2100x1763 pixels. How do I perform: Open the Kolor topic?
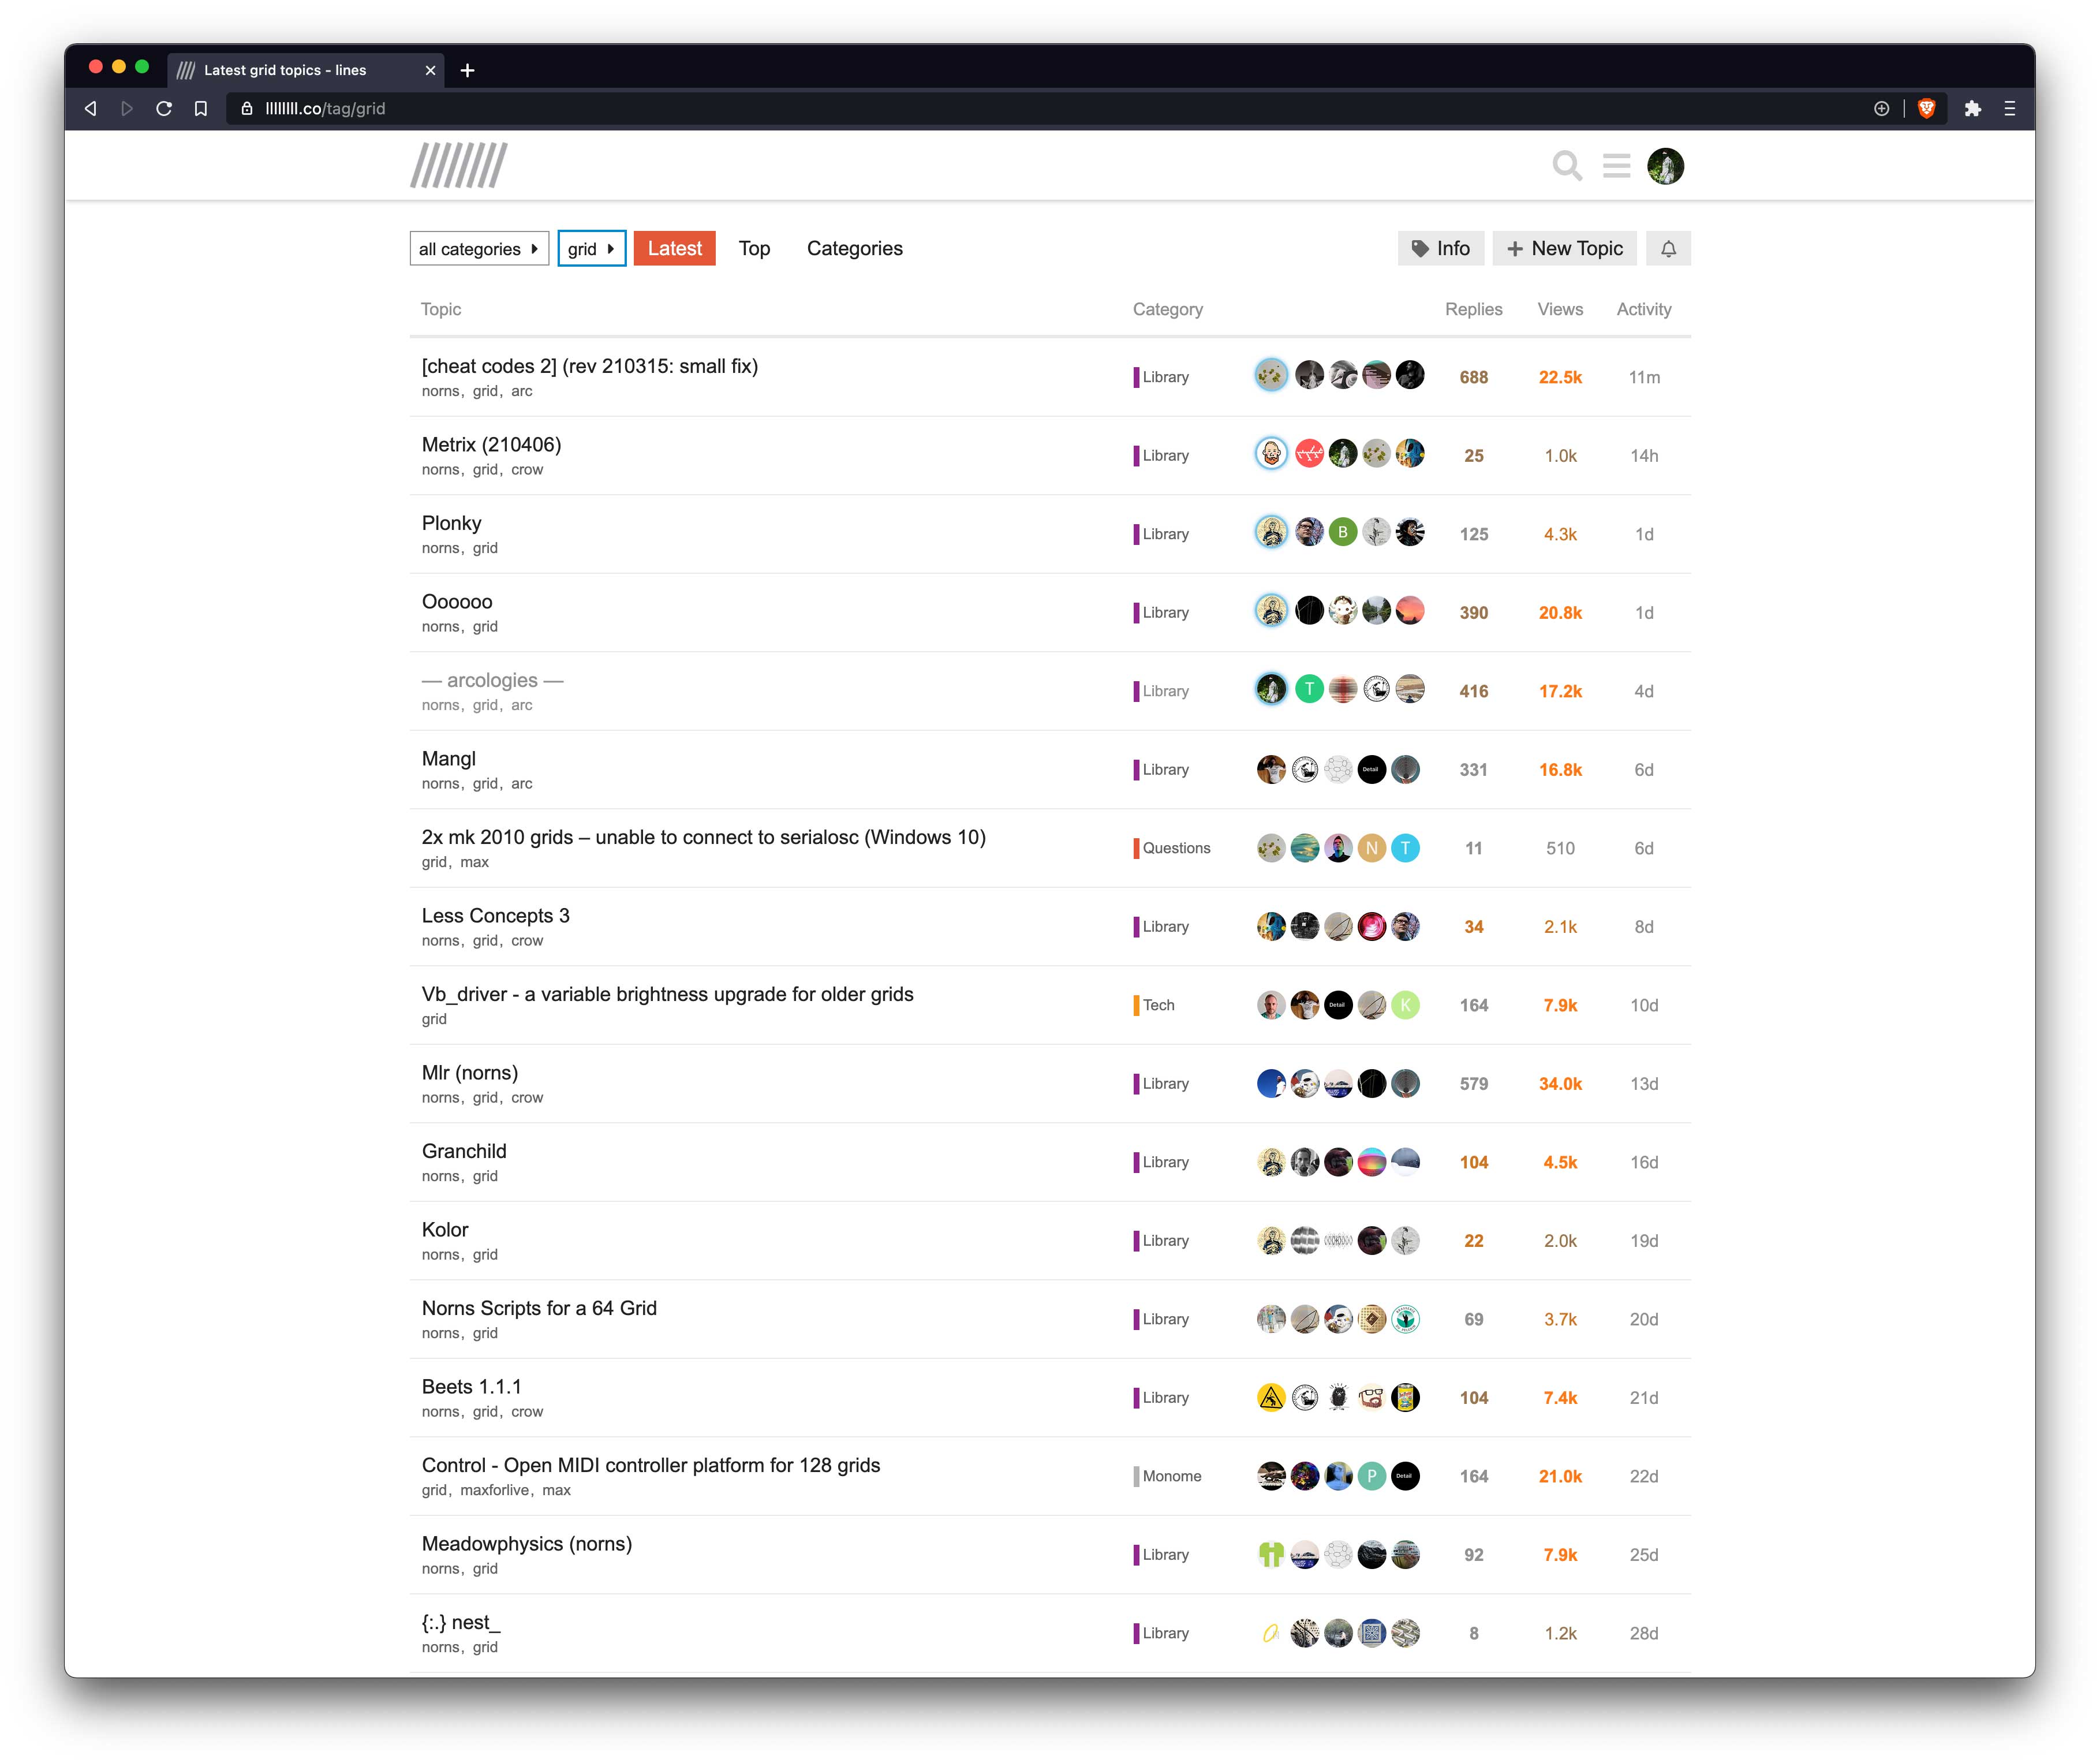pos(445,1230)
